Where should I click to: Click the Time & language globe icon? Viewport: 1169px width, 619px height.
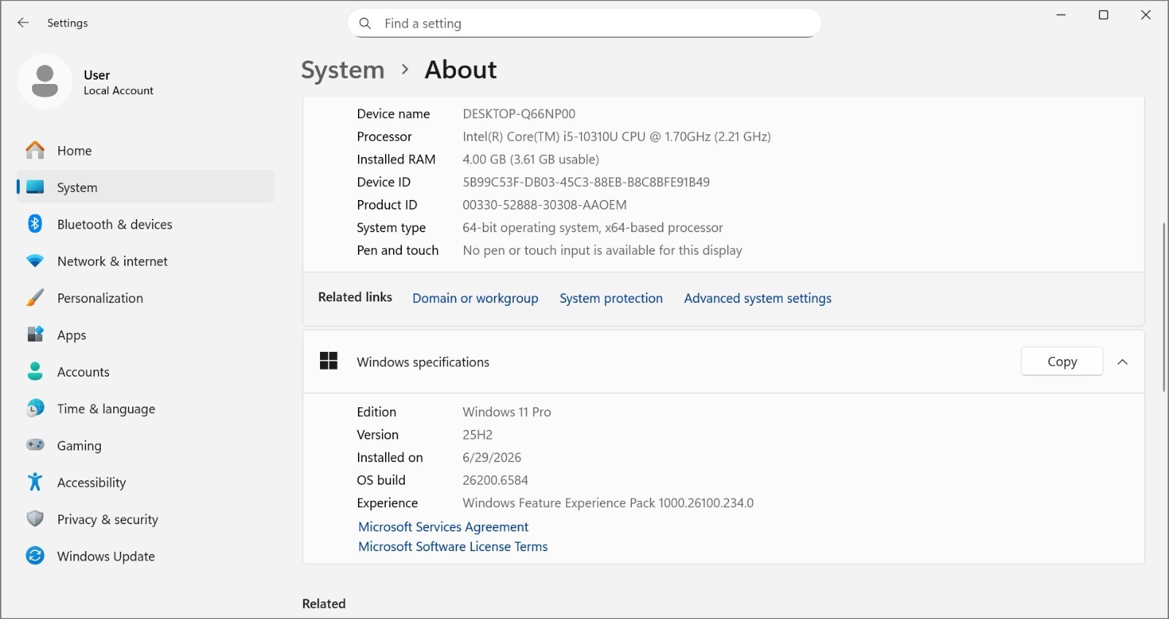pyautogui.click(x=35, y=409)
